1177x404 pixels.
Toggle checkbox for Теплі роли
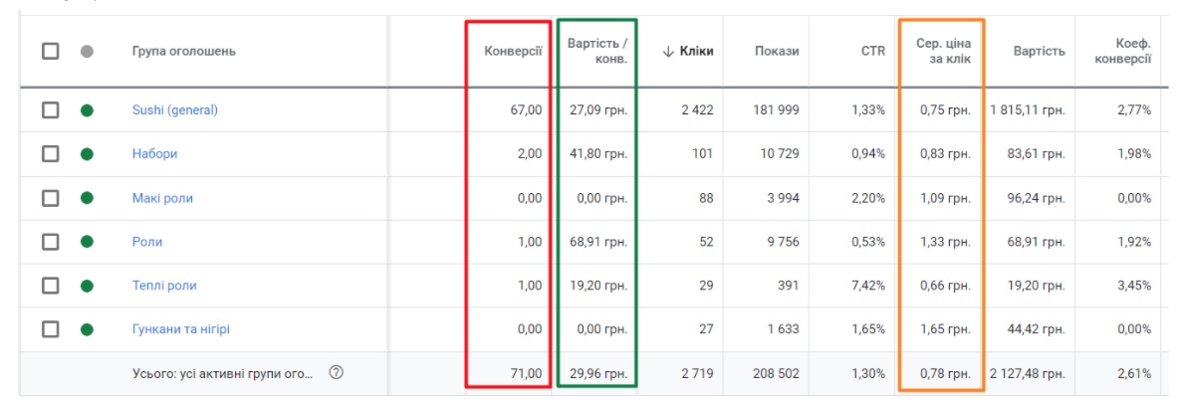(x=50, y=286)
